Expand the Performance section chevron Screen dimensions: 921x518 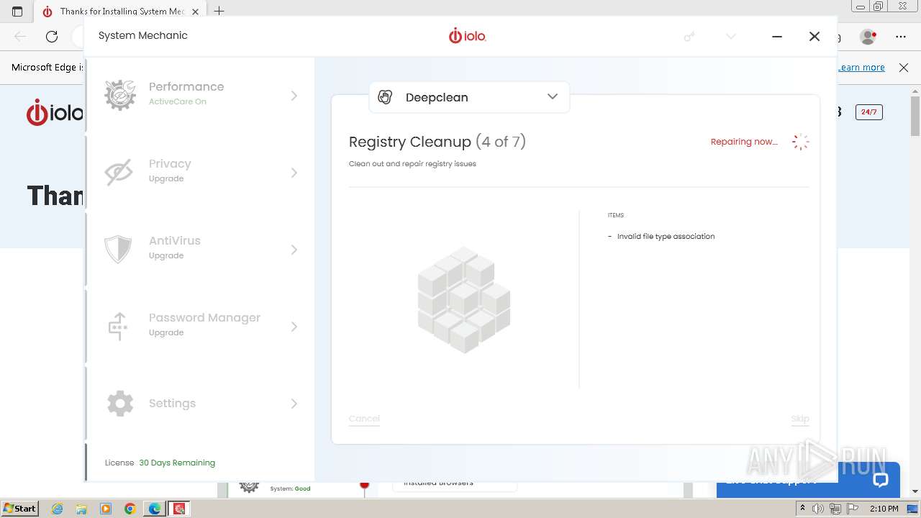[x=294, y=96]
